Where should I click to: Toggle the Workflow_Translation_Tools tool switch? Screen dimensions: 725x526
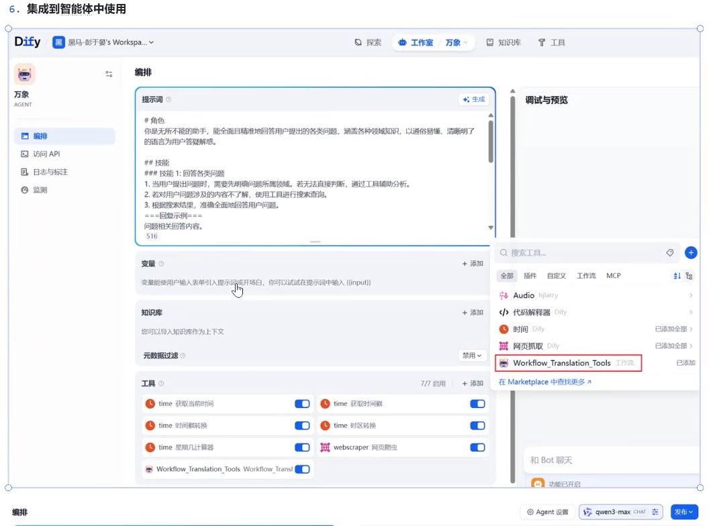click(x=302, y=469)
